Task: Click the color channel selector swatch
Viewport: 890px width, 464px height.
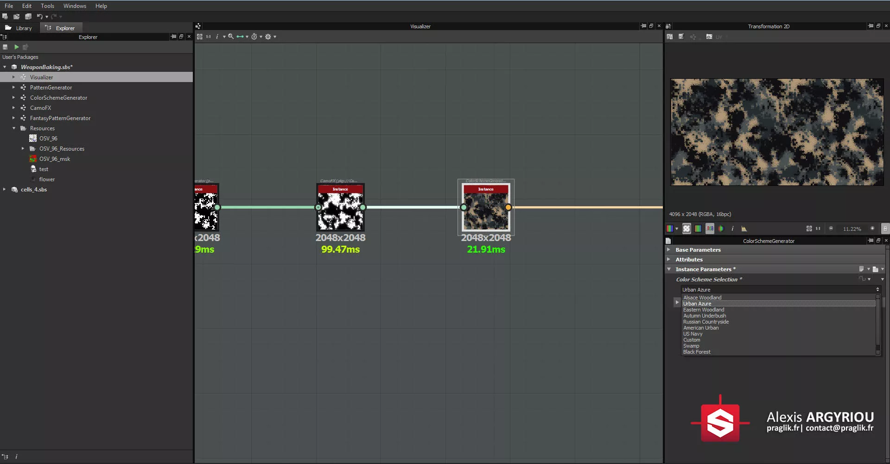Action: pos(670,229)
